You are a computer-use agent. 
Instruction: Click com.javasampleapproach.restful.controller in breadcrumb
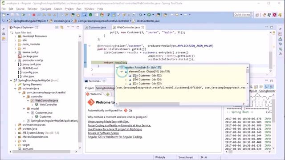click(x=103, y=21)
